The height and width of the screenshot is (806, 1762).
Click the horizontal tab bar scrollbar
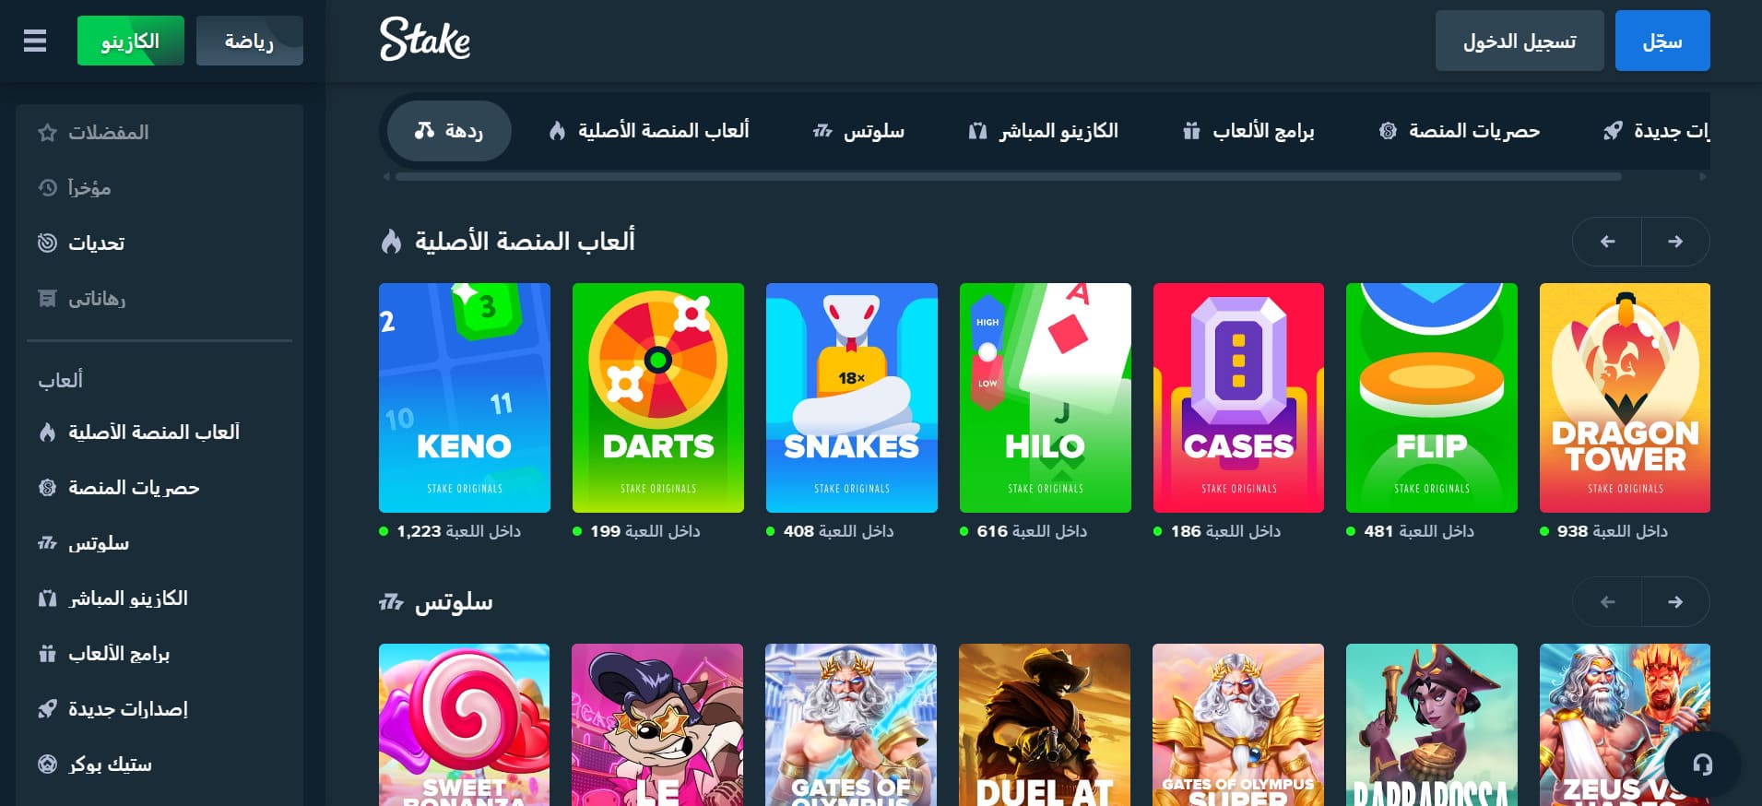(x=1009, y=176)
